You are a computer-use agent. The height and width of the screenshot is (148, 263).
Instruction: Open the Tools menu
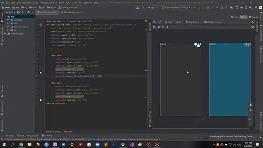74,2
